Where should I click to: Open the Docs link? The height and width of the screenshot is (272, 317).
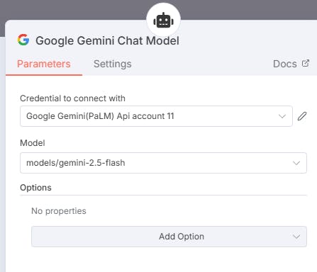[x=285, y=64]
